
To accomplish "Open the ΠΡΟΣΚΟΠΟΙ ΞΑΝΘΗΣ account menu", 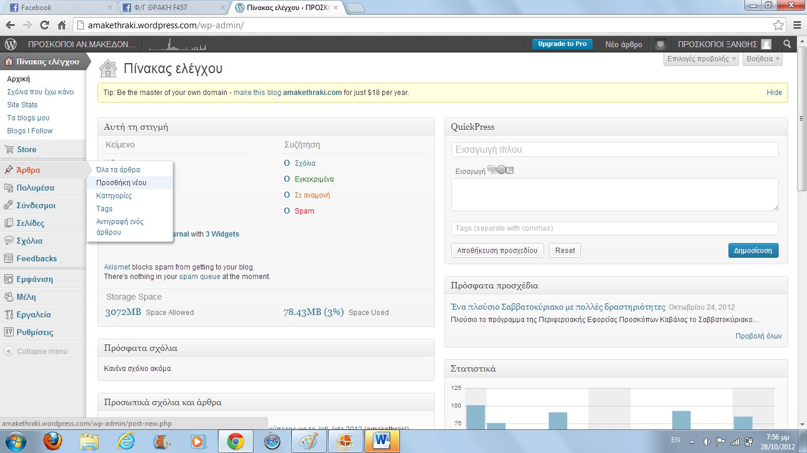I will (x=724, y=44).
